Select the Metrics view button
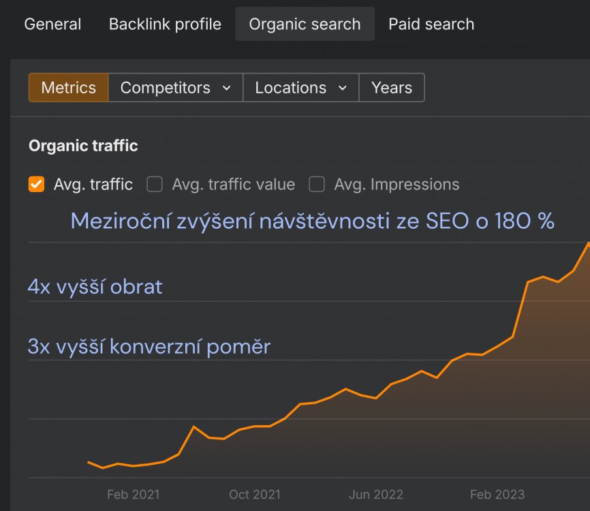Screen dimensions: 590x511 [68, 87]
